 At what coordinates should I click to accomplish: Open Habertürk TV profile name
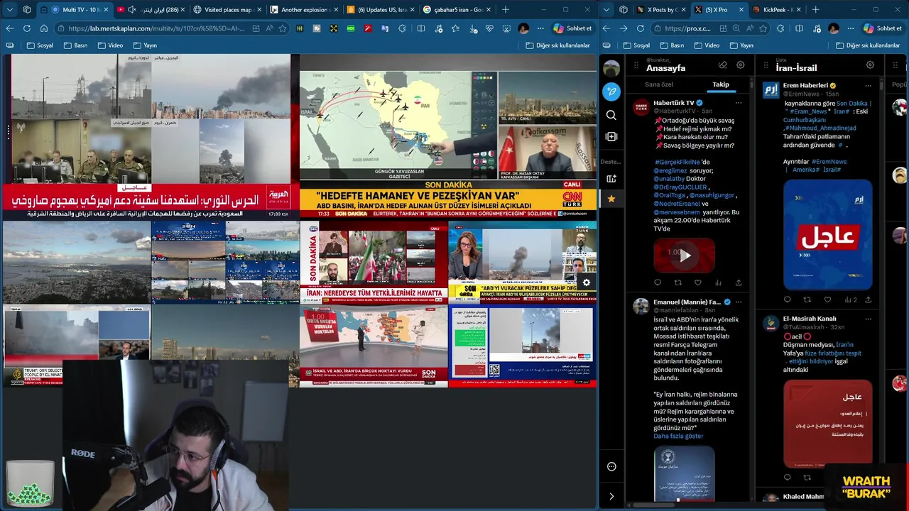[x=674, y=103]
